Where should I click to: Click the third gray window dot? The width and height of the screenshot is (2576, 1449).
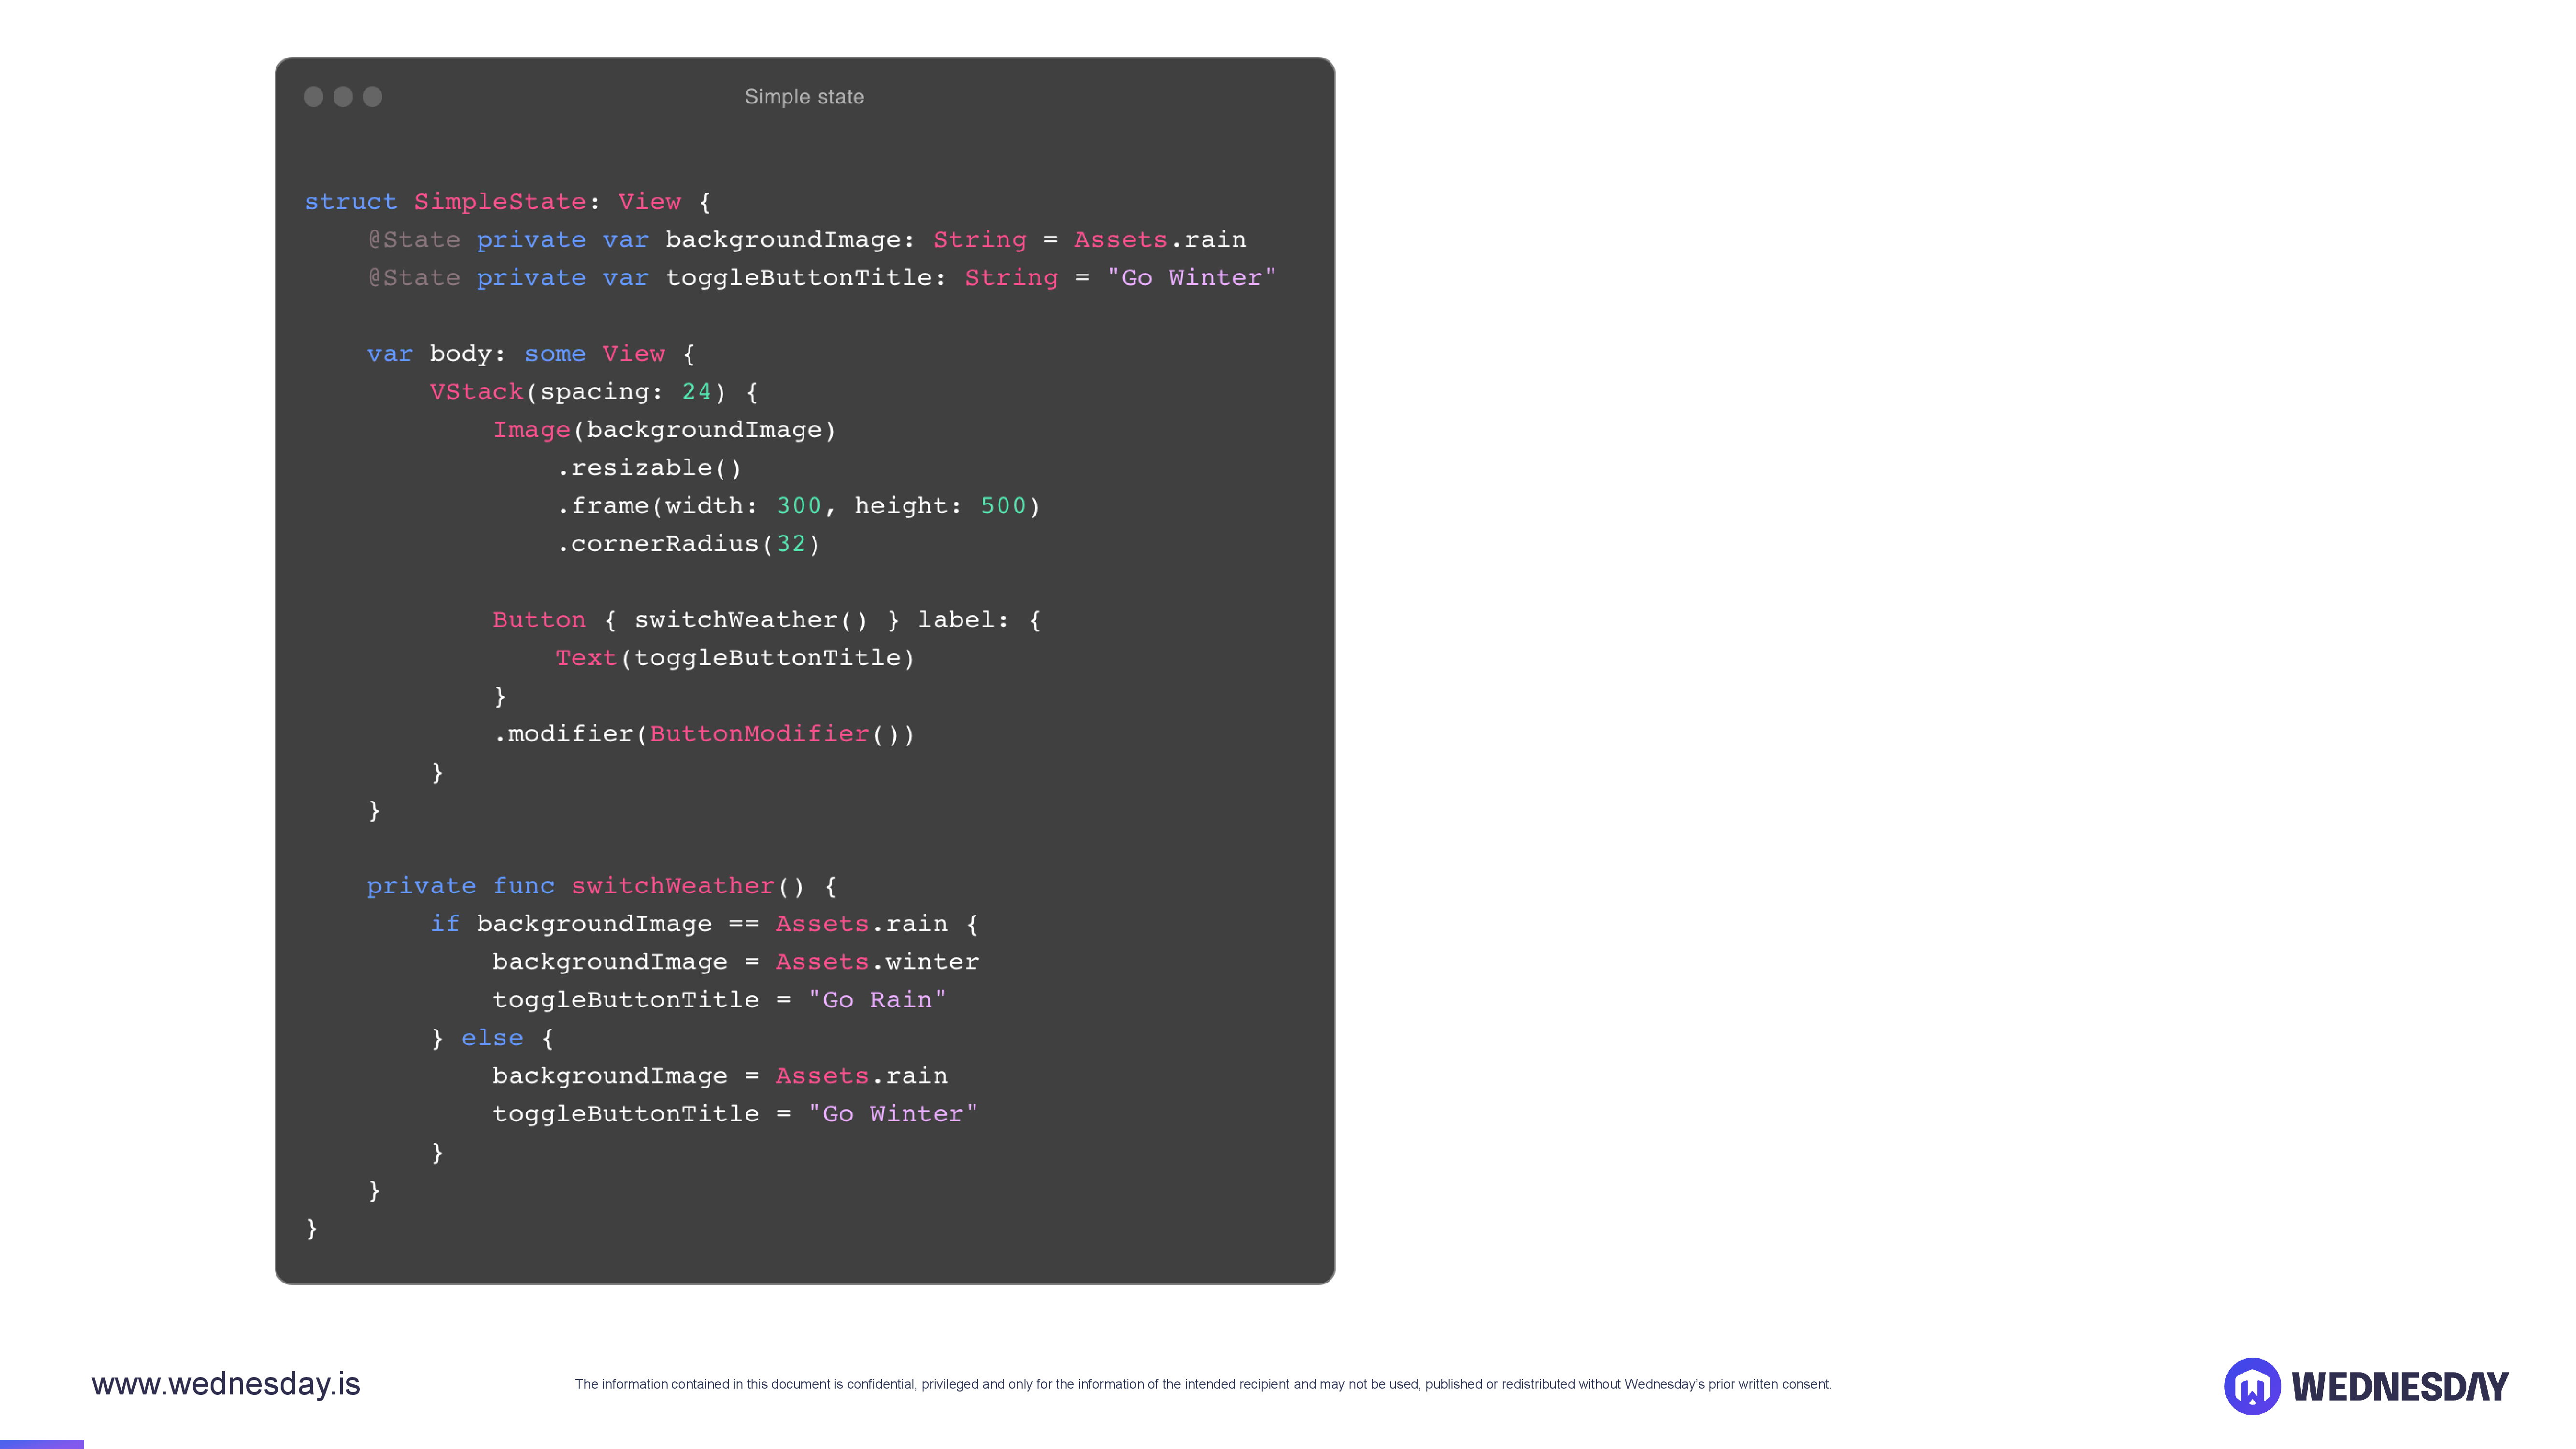(x=372, y=97)
